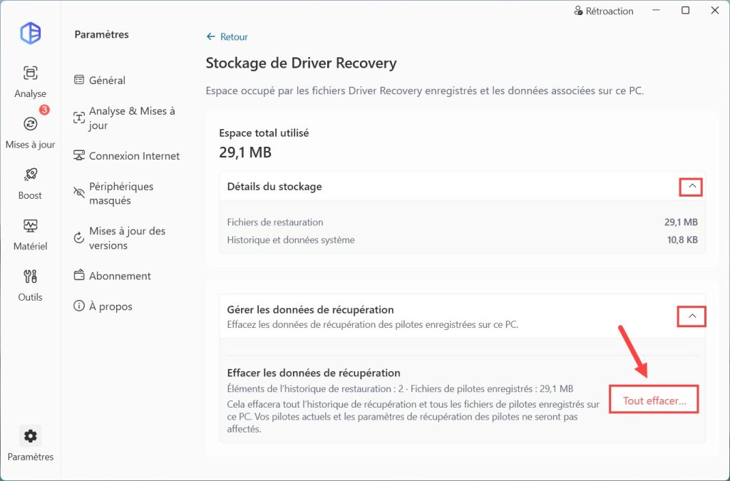Screen dimensions: 730x481
Task: Click the app logo at top left
Action: click(30, 33)
